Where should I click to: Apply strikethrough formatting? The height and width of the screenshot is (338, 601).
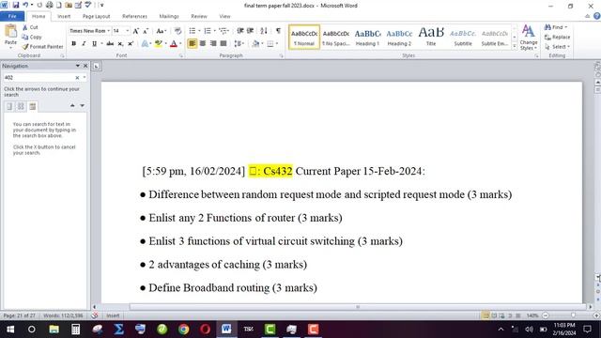coord(110,44)
